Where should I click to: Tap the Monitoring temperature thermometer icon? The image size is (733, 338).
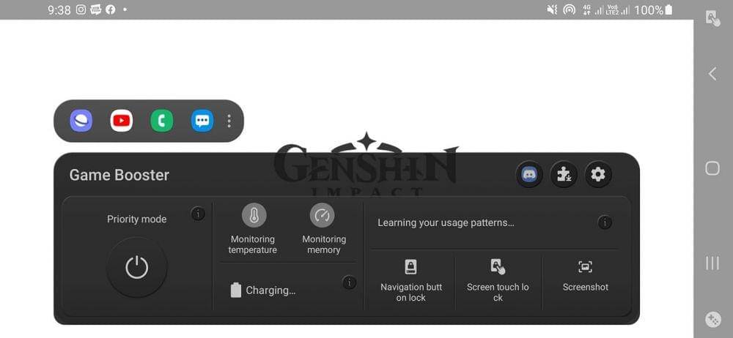254,215
